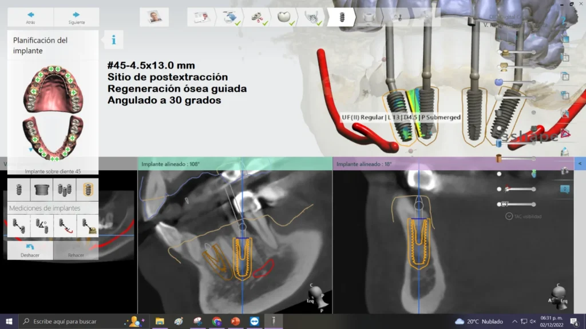The height and width of the screenshot is (329, 586).
Task: Show hidden system tray icons
Action: 514,321
